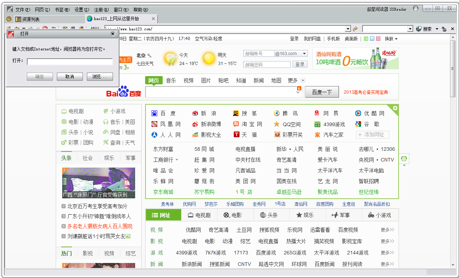The width and height of the screenshot is (459, 278).
Task: Click the lock icon in the toolbar
Action: (444, 29)
